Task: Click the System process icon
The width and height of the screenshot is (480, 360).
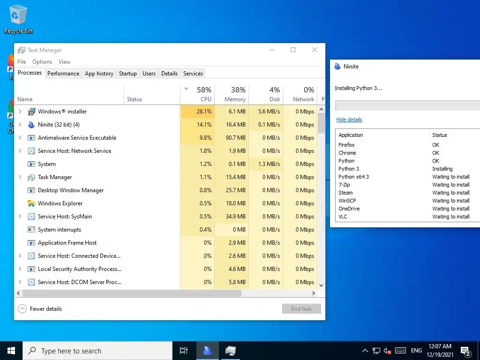Action: 31,164
